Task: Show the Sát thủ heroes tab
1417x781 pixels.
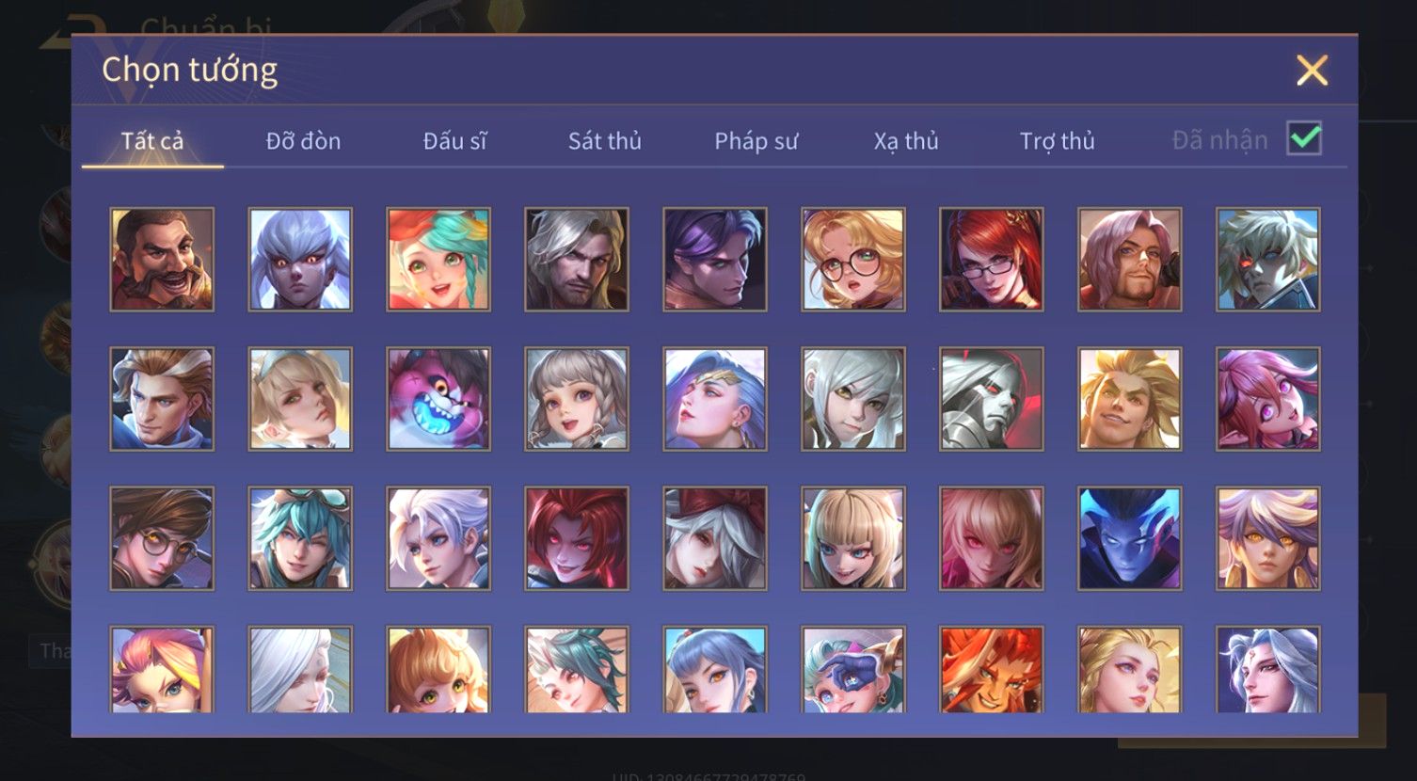Action: point(604,141)
